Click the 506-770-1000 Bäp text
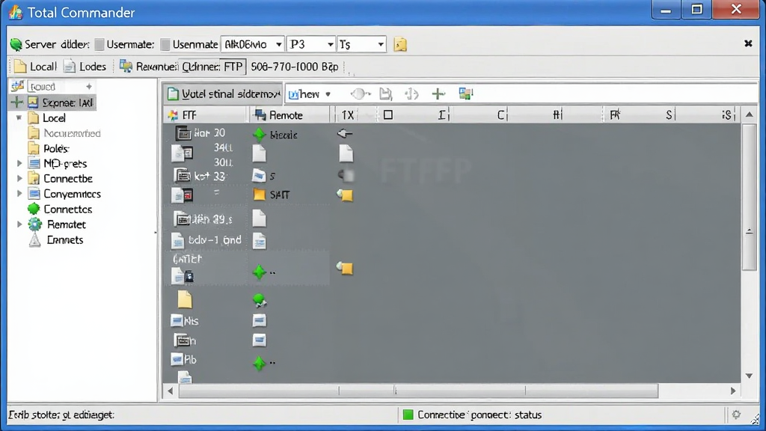 (x=295, y=67)
